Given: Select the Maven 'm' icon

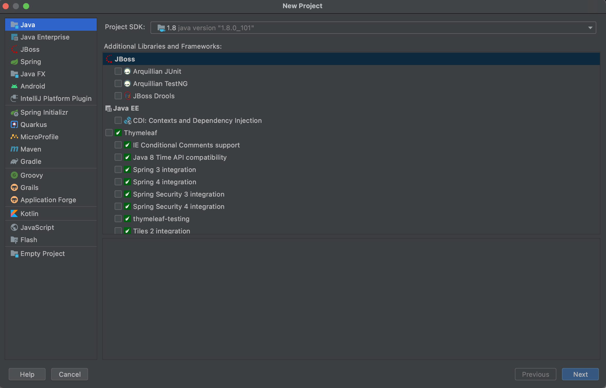Looking at the screenshot, I should 14,149.
